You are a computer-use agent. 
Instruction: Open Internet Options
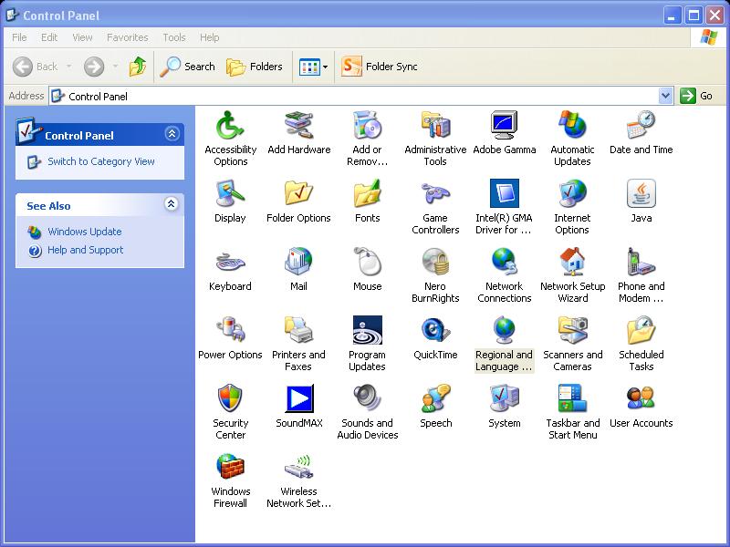(572, 207)
